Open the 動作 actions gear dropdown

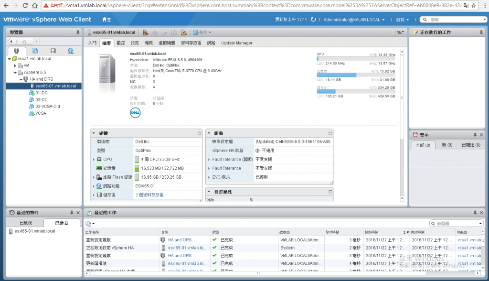point(202,32)
